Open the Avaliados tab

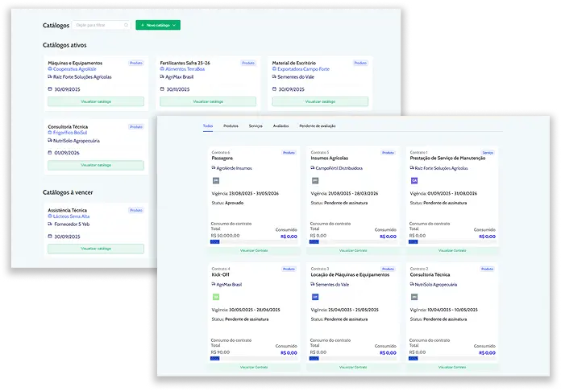click(x=280, y=126)
